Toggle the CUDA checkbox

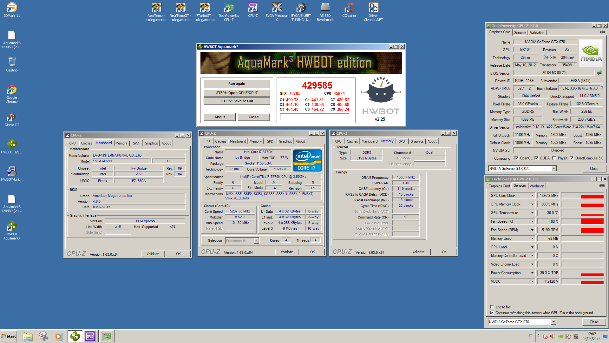[536, 158]
